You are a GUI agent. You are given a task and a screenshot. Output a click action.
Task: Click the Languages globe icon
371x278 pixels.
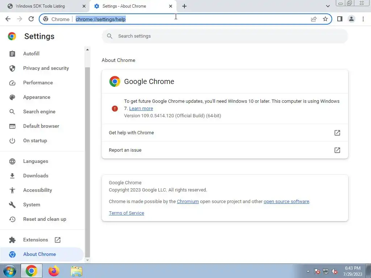point(12,161)
